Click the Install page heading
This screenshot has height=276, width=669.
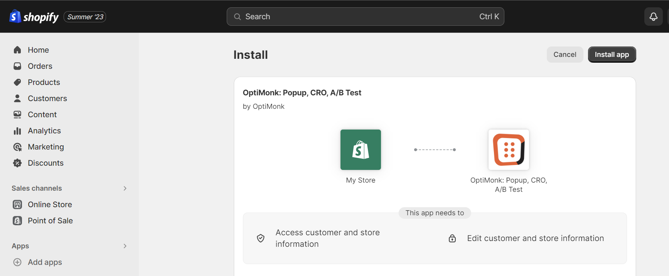point(251,55)
